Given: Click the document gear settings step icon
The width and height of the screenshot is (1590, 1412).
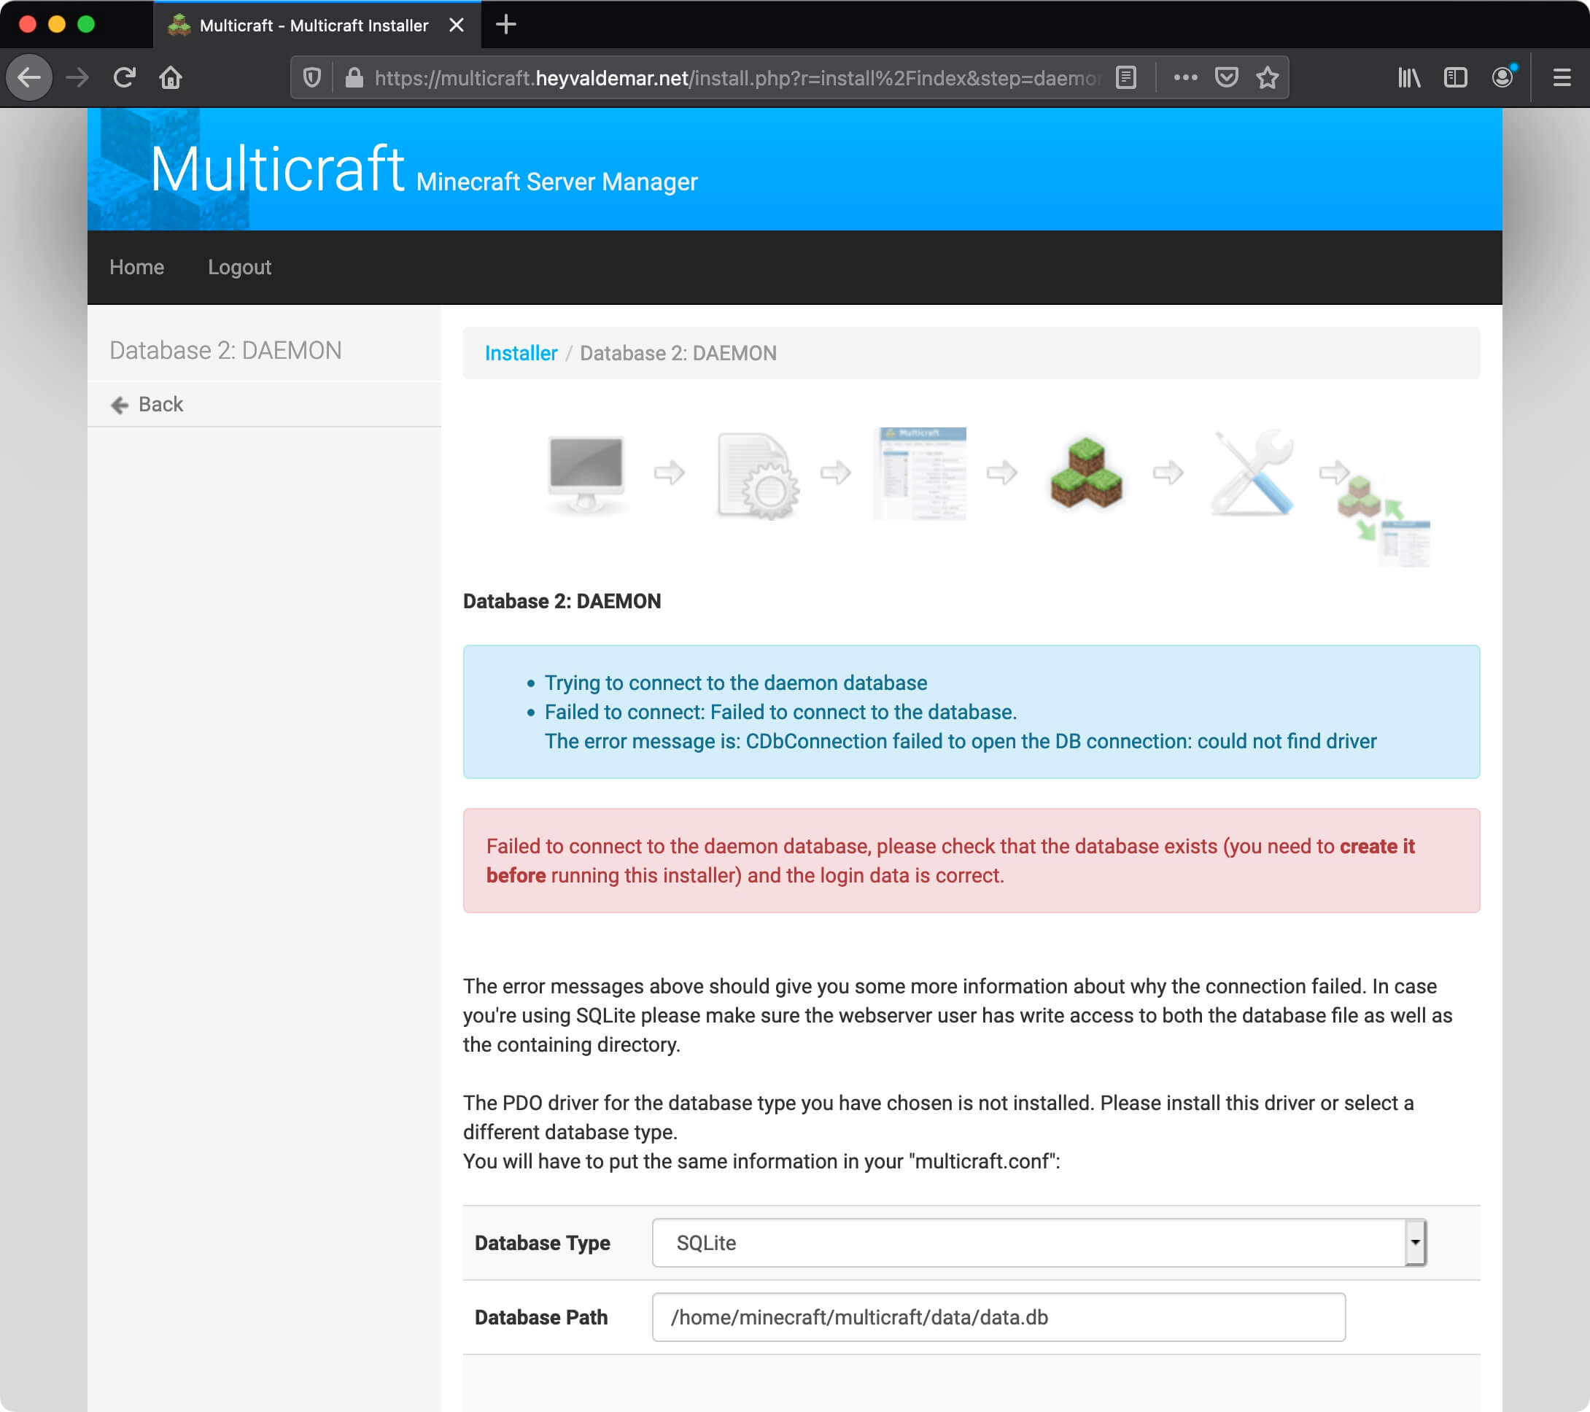Looking at the screenshot, I should (x=757, y=475).
